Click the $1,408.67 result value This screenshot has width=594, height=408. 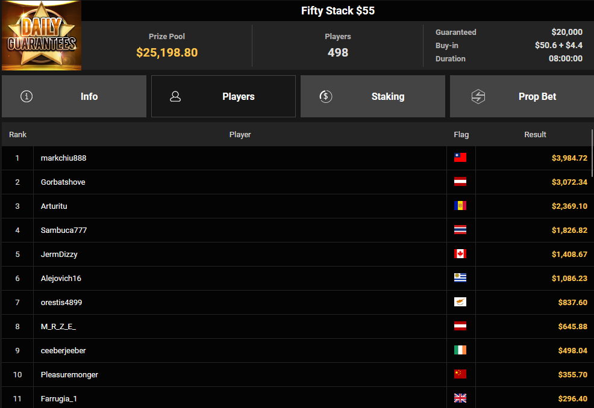569,255
